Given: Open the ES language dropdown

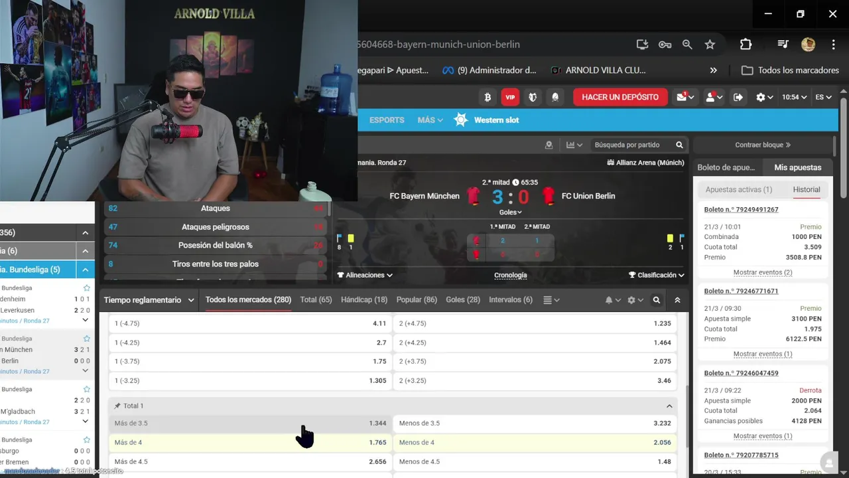Looking at the screenshot, I should coord(823,97).
